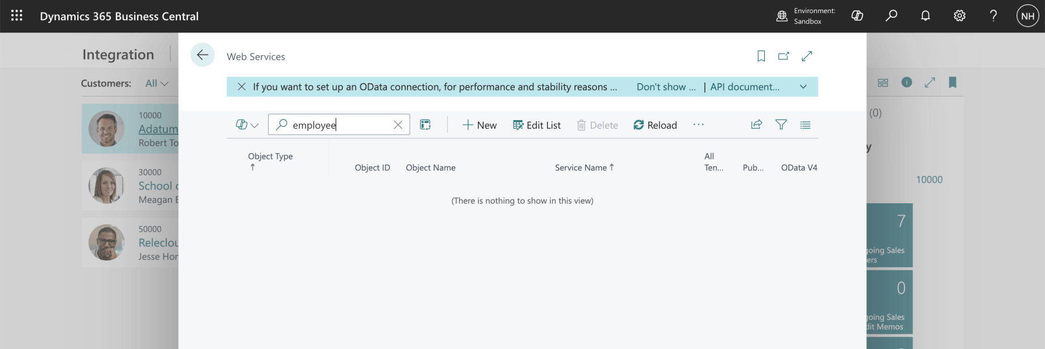
Task: Open the Copilot icon in top bar
Action: 857,16
